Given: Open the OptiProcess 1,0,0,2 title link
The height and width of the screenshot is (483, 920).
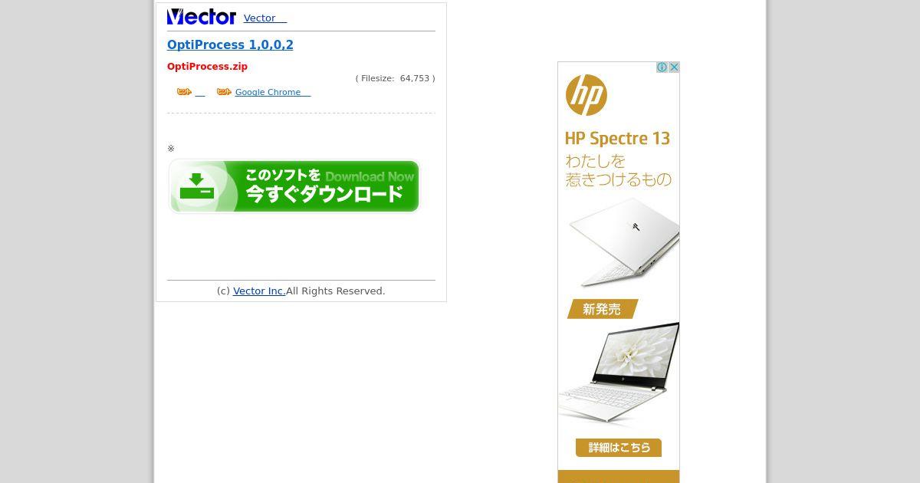Looking at the screenshot, I should tap(230, 45).
